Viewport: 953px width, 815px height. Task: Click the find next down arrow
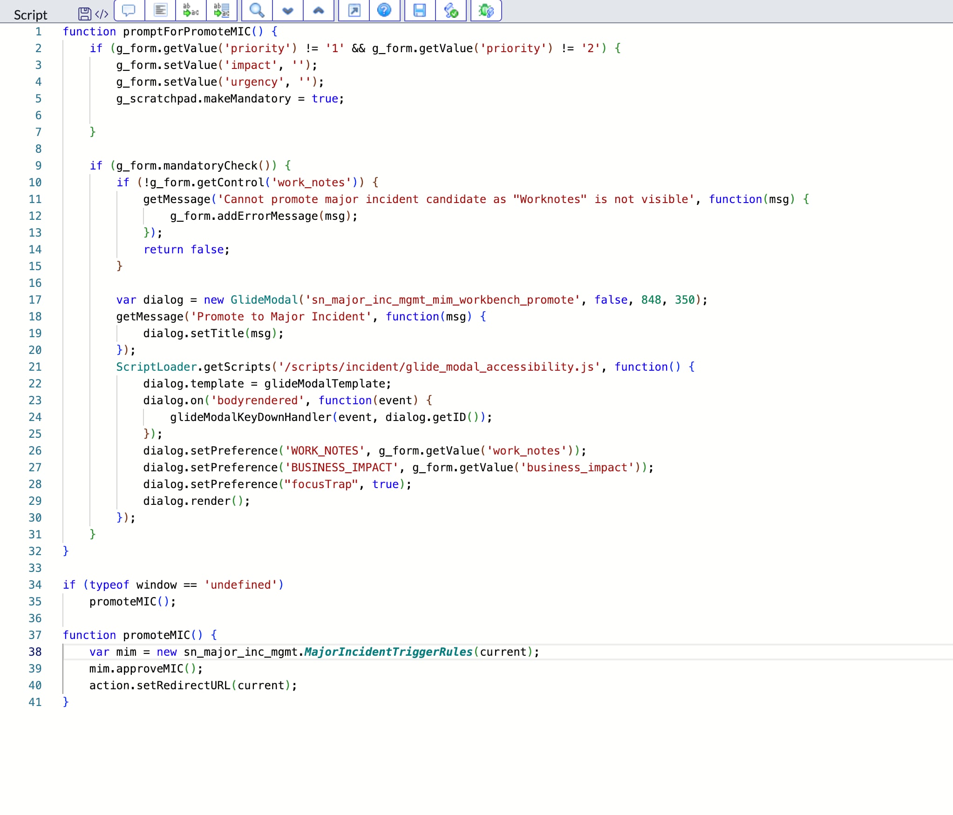[288, 10]
